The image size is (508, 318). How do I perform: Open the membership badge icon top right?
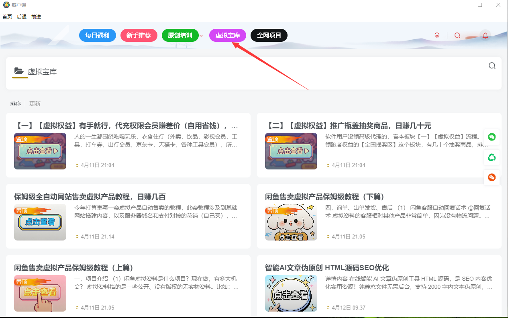point(437,35)
